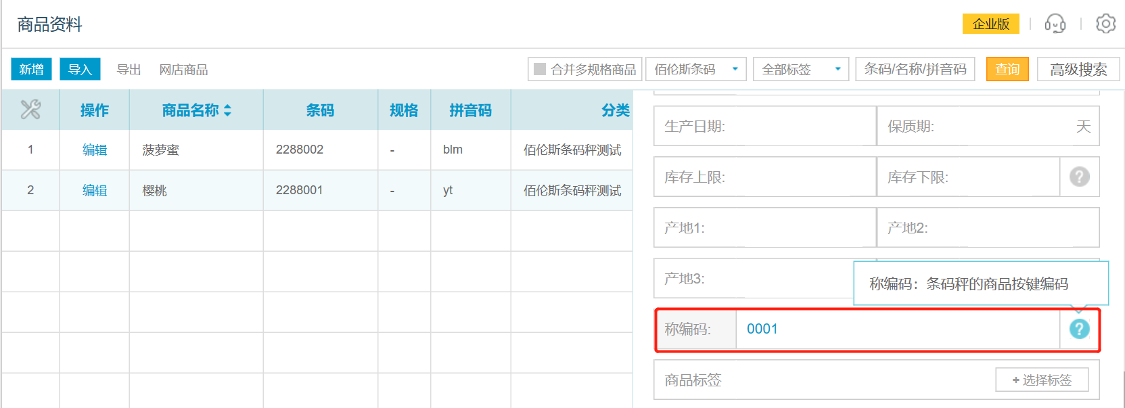
Task: Edit the 菠萝蜜 row via 编辑
Action: point(95,150)
